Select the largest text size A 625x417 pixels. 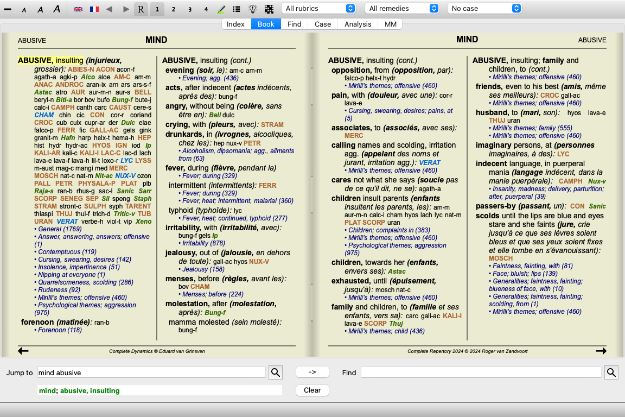(x=56, y=9)
